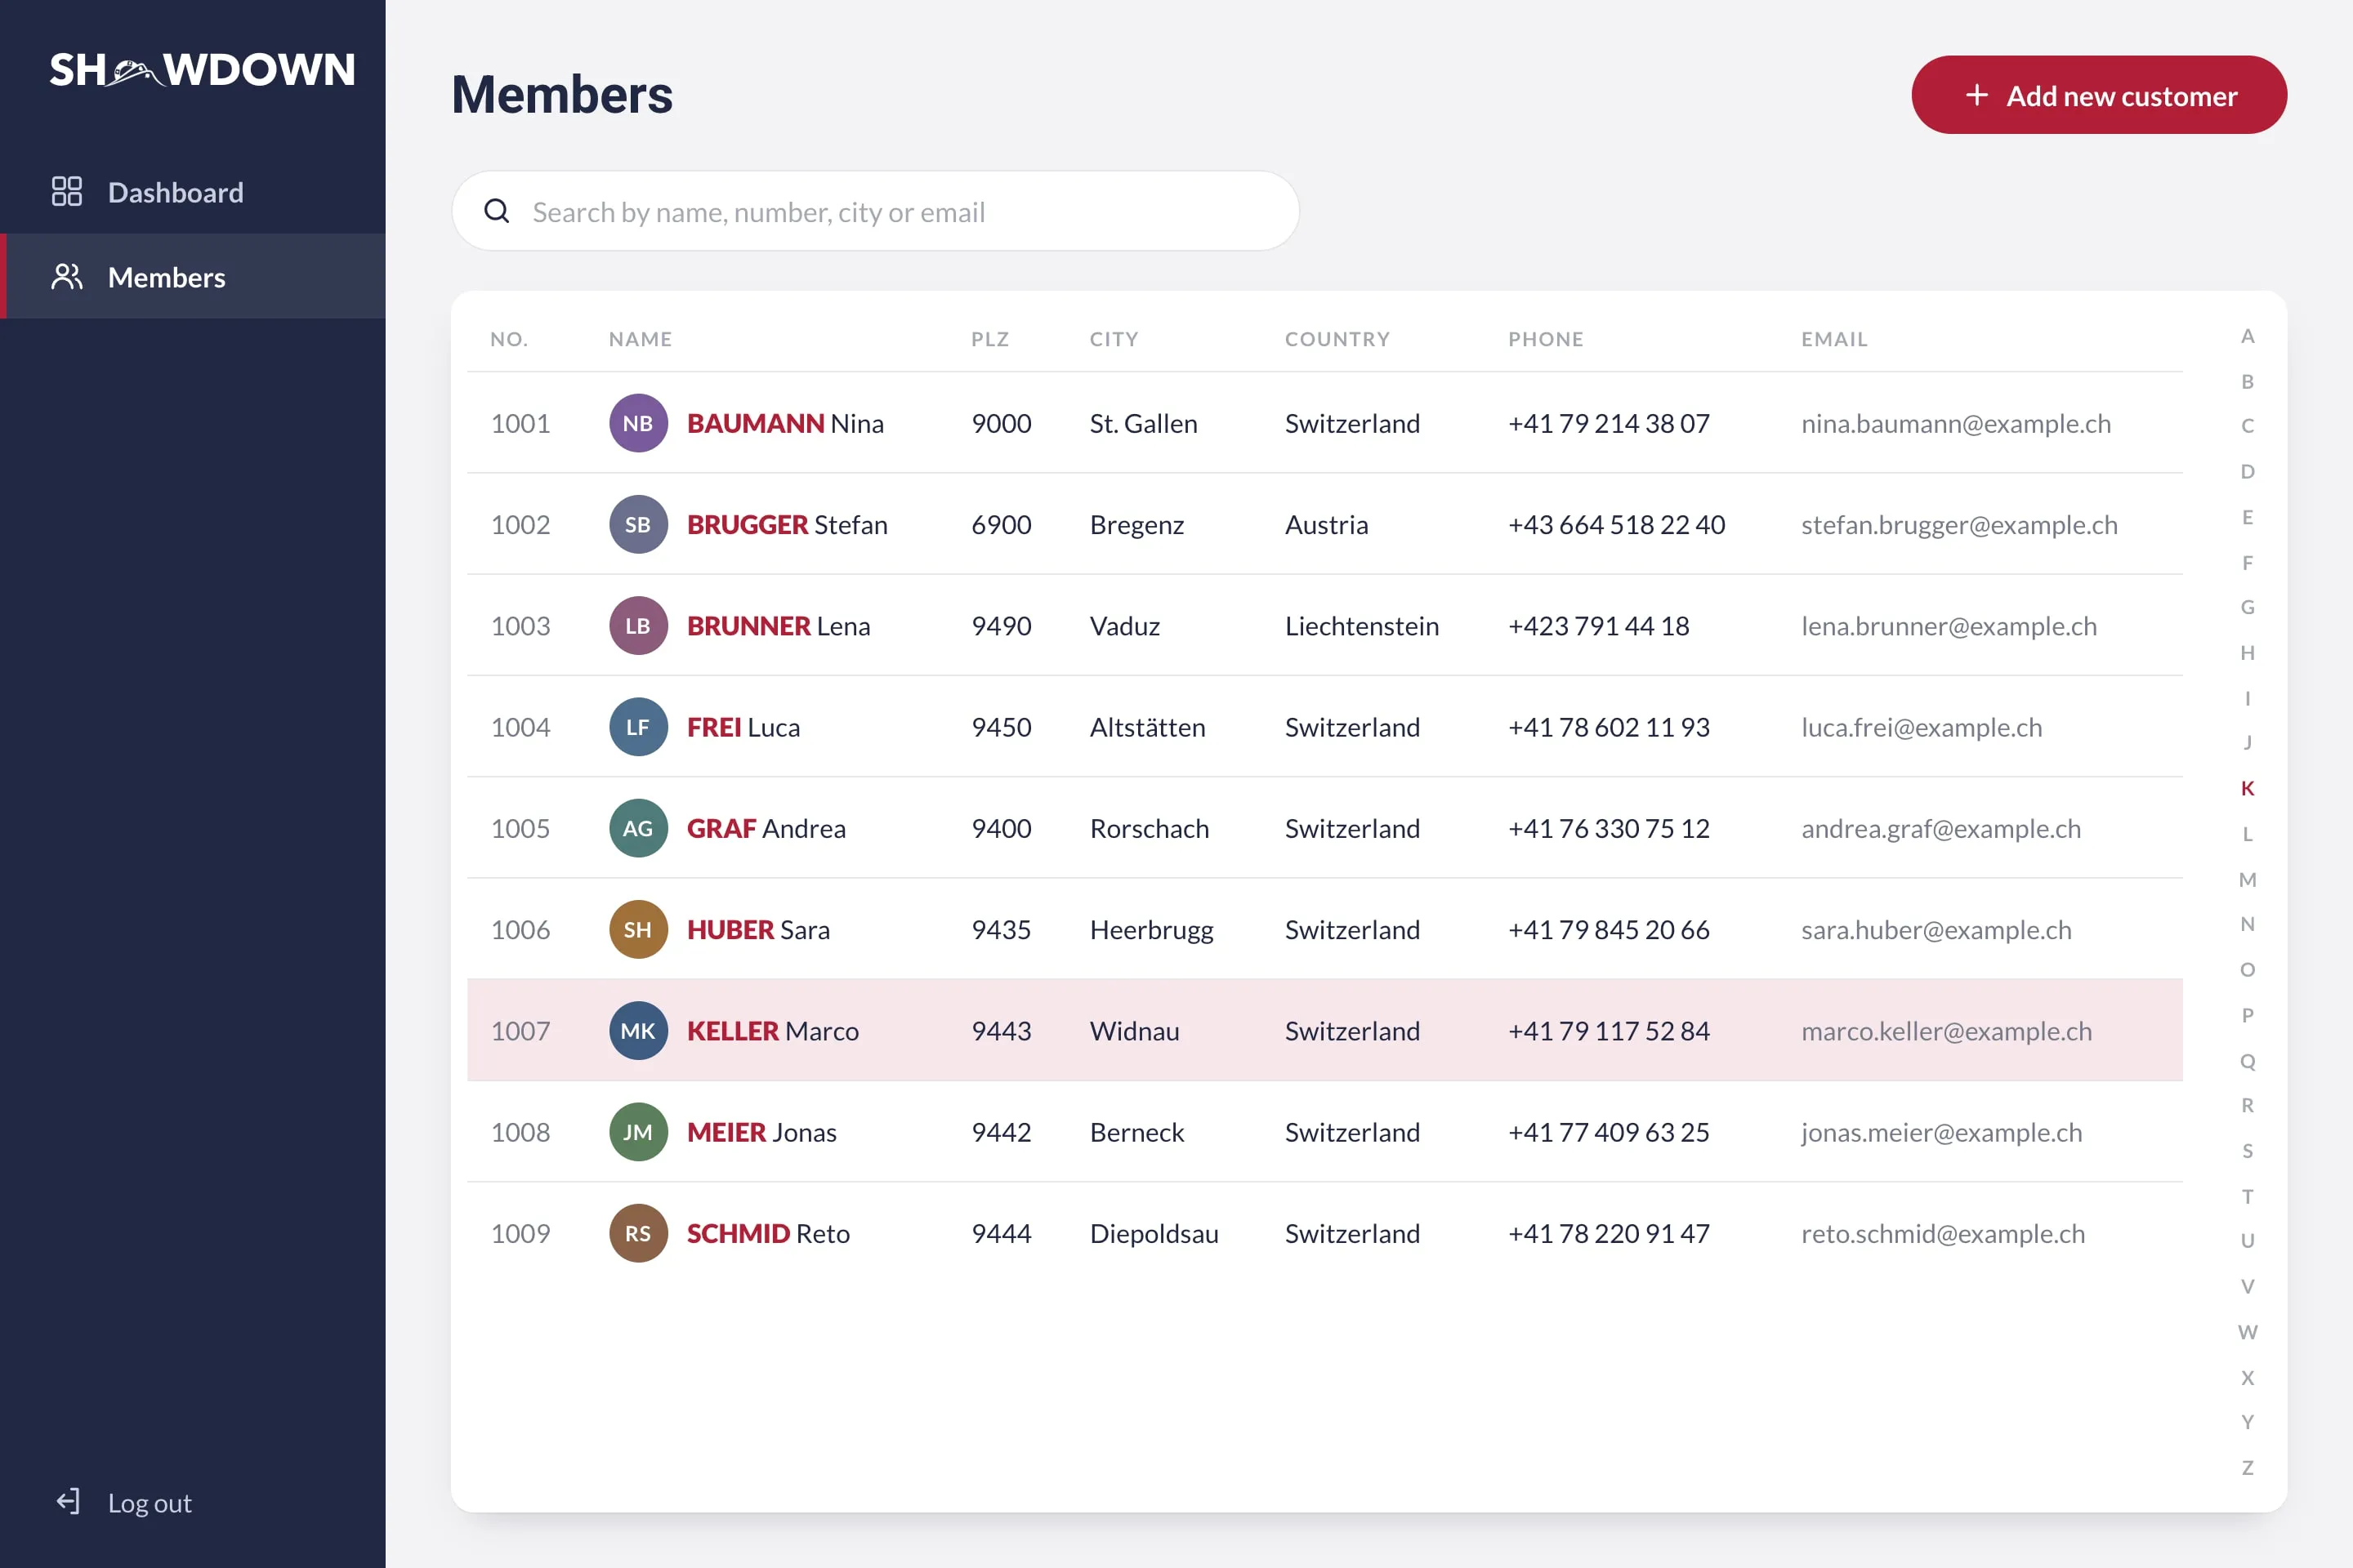Click the city Altstätten cell

(1147, 727)
